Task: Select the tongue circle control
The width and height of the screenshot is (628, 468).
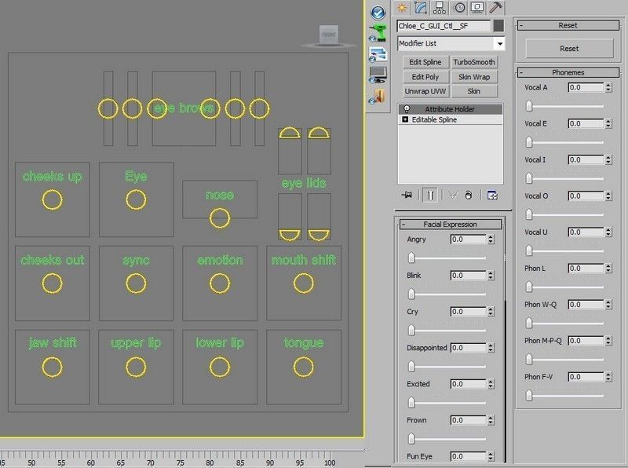Action: [x=303, y=367]
